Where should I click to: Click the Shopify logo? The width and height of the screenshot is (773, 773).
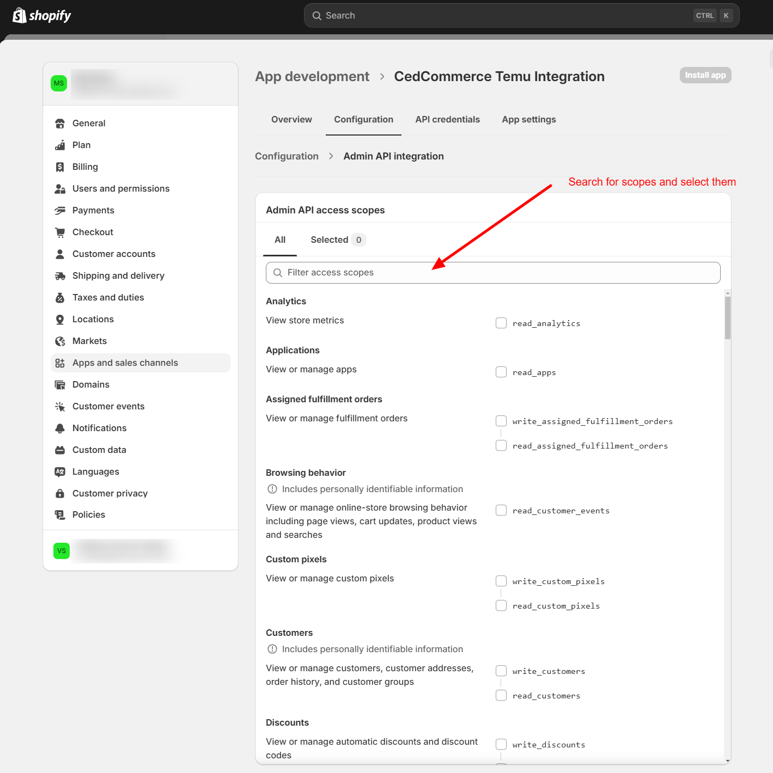pos(42,16)
